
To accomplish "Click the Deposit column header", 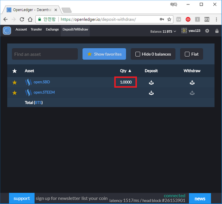I will [151, 71].
